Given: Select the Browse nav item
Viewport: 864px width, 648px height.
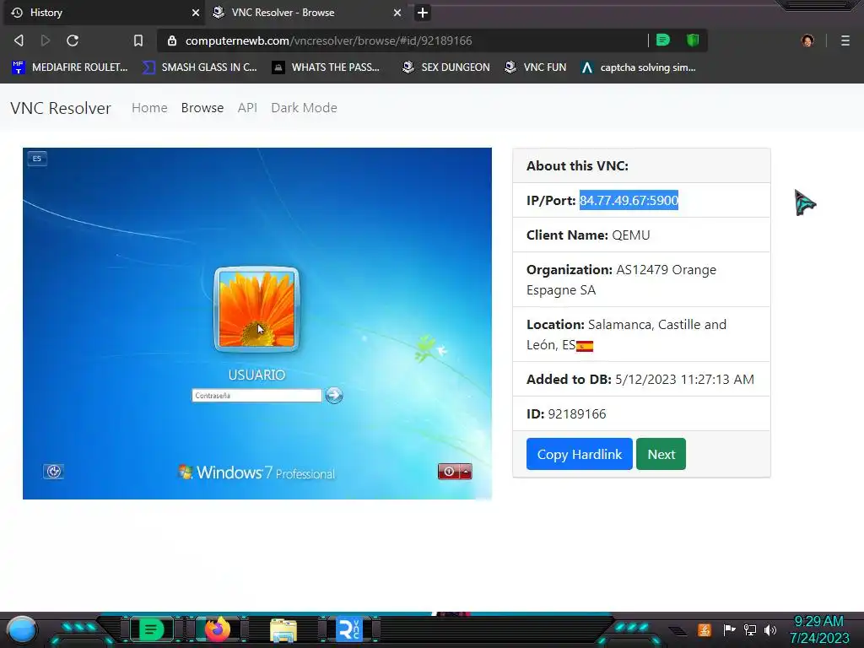Looking at the screenshot, I should point(202,108).
